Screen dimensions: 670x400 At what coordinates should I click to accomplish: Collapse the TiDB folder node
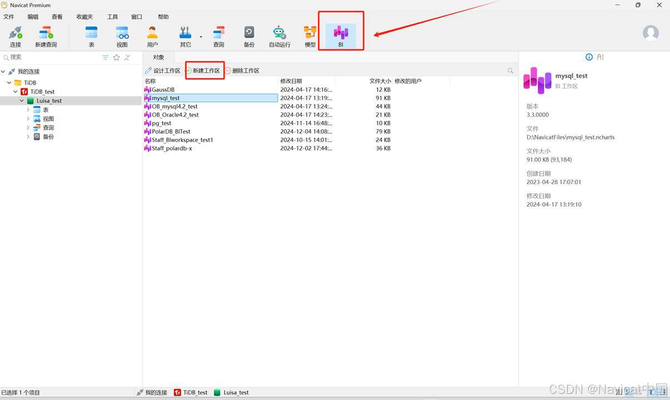[x=9, y=83]
